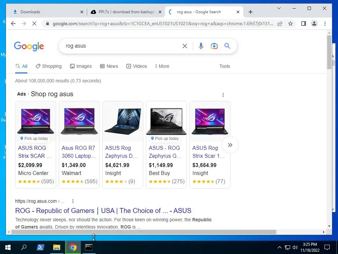Click the address bar URL
Viewport: 338px width, 254px height.
[163, 23]
